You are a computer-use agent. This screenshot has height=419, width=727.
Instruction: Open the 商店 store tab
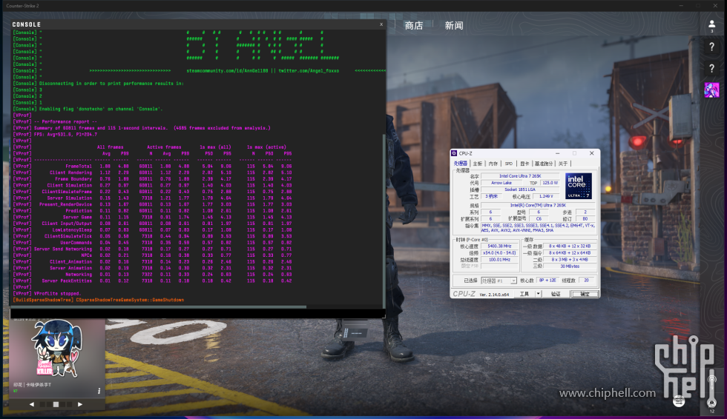tap(414, 25)
